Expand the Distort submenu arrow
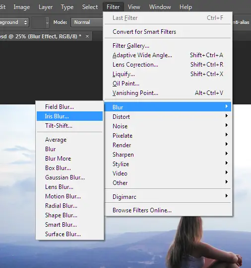 [x=226, y=116]
